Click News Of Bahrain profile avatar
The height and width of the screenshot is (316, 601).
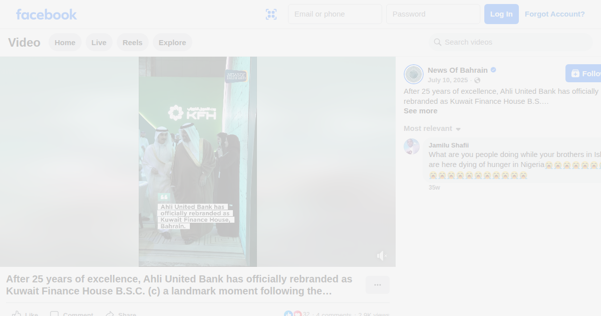point(414,74)
